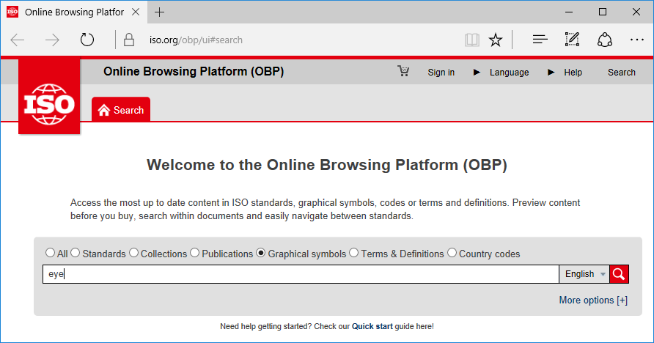
Task: Select the Terms & Definitions radio button
Action: 353,253
